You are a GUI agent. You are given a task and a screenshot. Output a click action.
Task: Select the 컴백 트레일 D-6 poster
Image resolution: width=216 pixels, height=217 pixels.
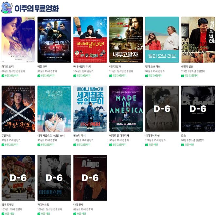click(x=18, y=178)
